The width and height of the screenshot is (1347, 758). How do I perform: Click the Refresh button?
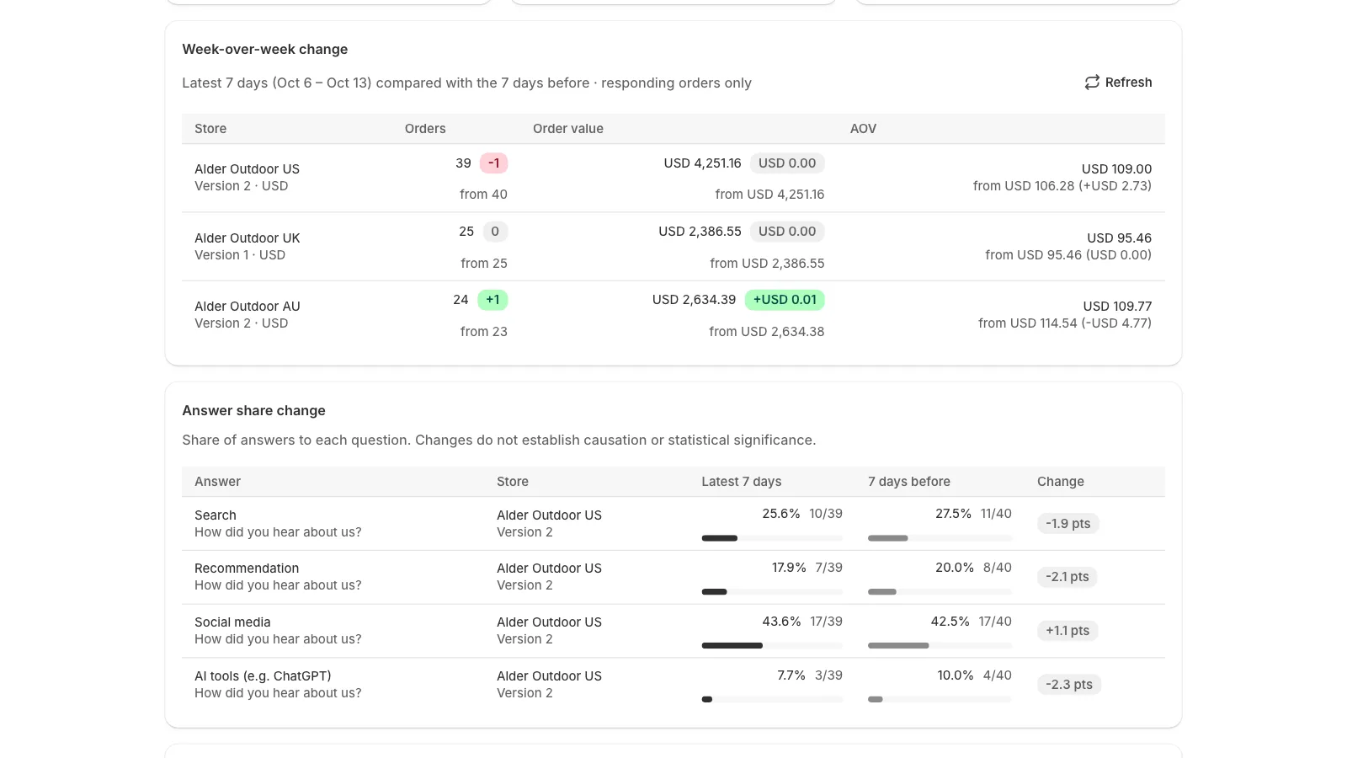tap(1118, 83)
